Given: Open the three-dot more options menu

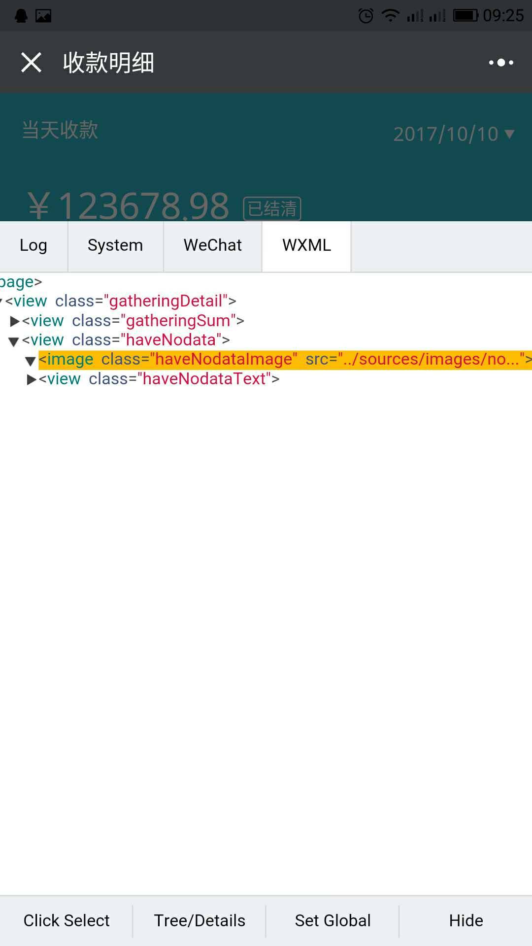Looking at the screenshot, I should point(501,63).
